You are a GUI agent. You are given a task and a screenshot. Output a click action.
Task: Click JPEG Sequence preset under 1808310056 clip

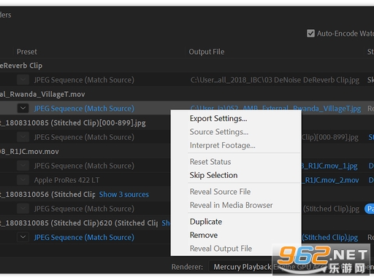84,209
